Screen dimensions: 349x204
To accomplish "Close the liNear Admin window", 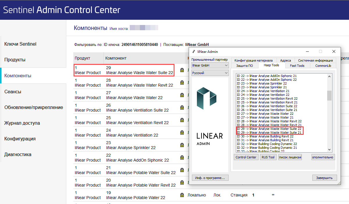I will [334, 51].
